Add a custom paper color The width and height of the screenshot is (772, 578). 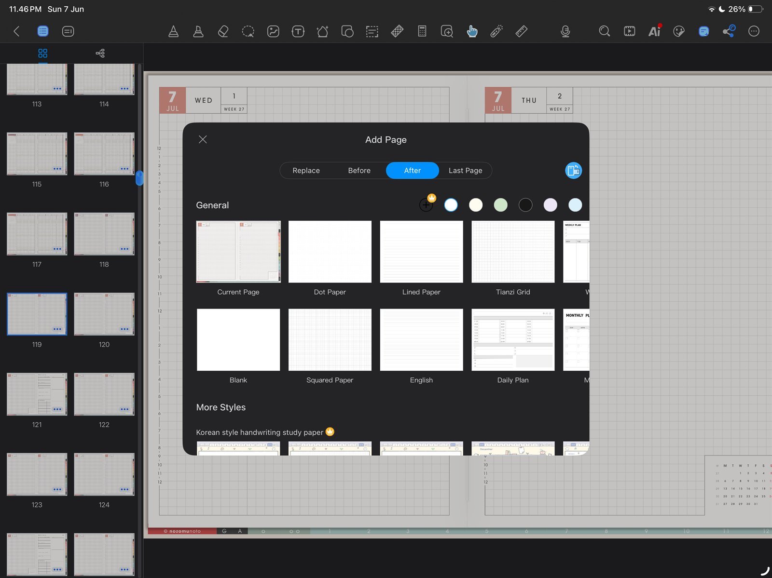pyautogui.click(x=427, y=204)
